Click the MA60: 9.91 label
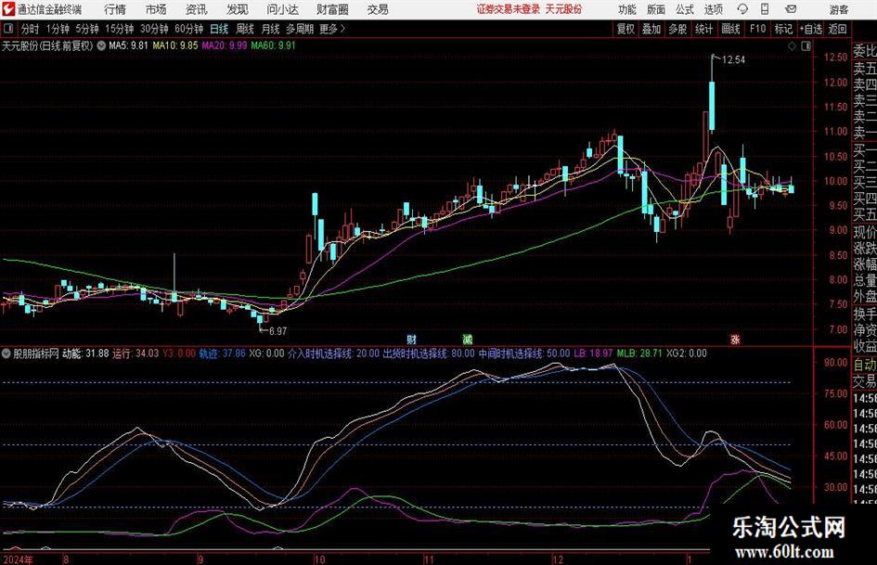Screen dimensions: 877x565 point(273,45)
